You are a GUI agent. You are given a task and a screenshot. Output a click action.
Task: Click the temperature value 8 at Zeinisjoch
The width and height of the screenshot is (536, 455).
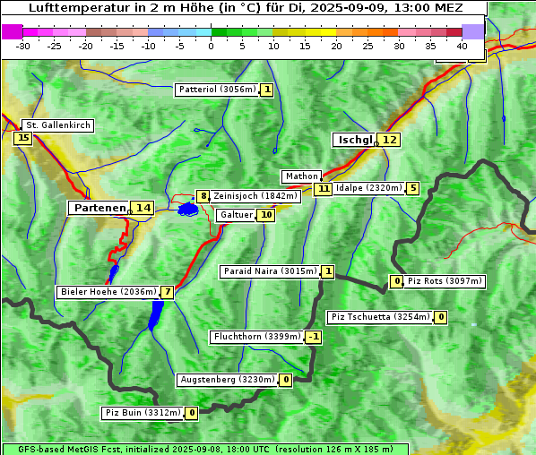(x=203, y=196)
